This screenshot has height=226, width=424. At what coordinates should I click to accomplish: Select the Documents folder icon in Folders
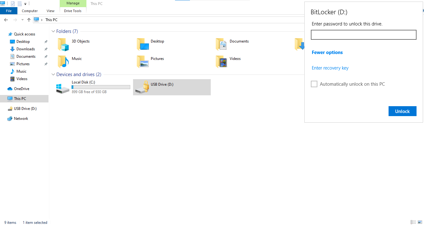pyautogui.click(x=222, y=44)
